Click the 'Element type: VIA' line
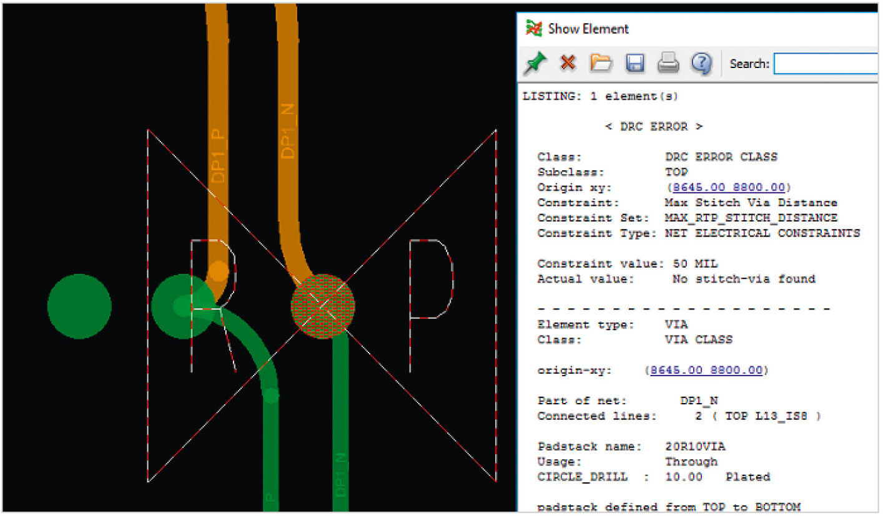This screenshot has height=516, width=883. [612, 325]
